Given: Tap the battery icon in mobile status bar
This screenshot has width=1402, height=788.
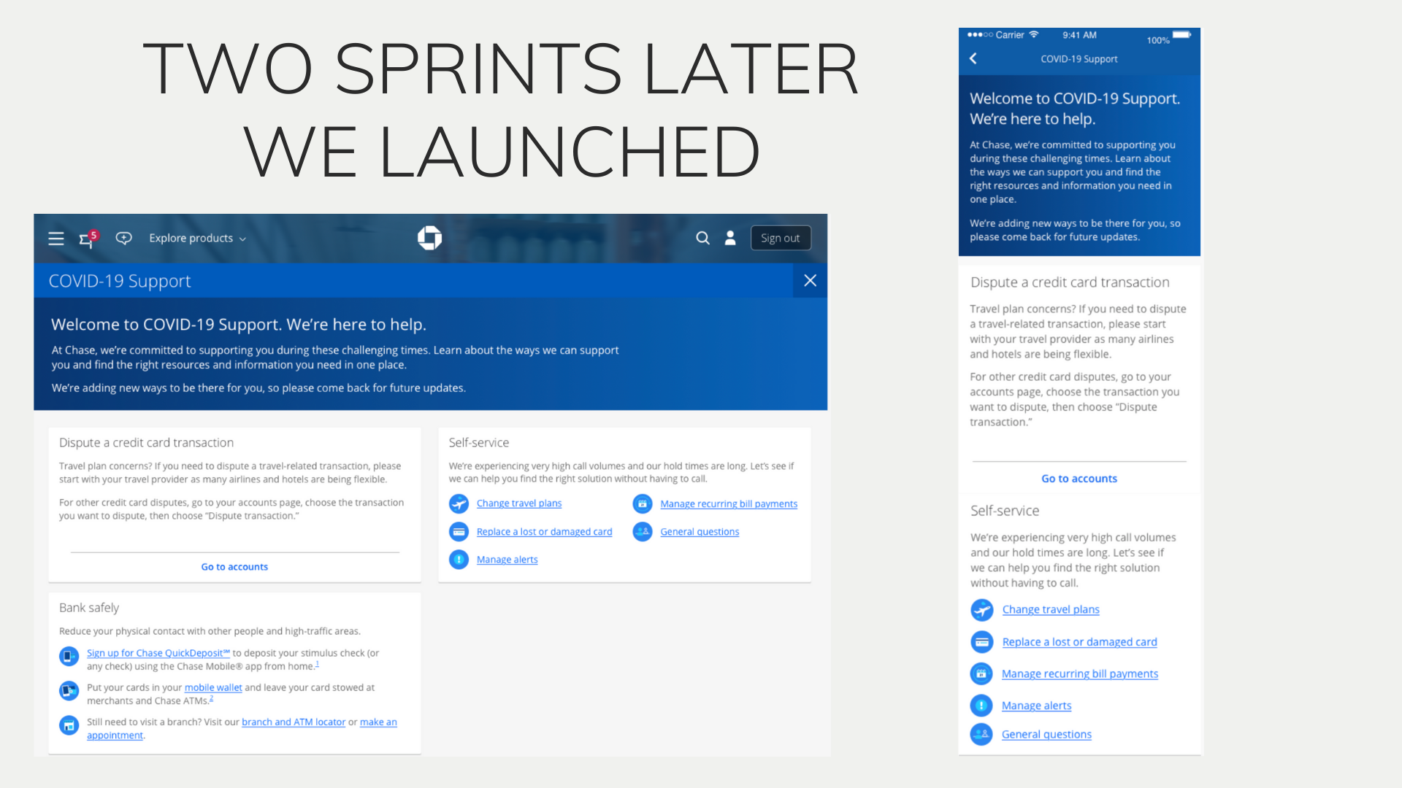Looking at the screenshot, I should [x=1182, y=34].
